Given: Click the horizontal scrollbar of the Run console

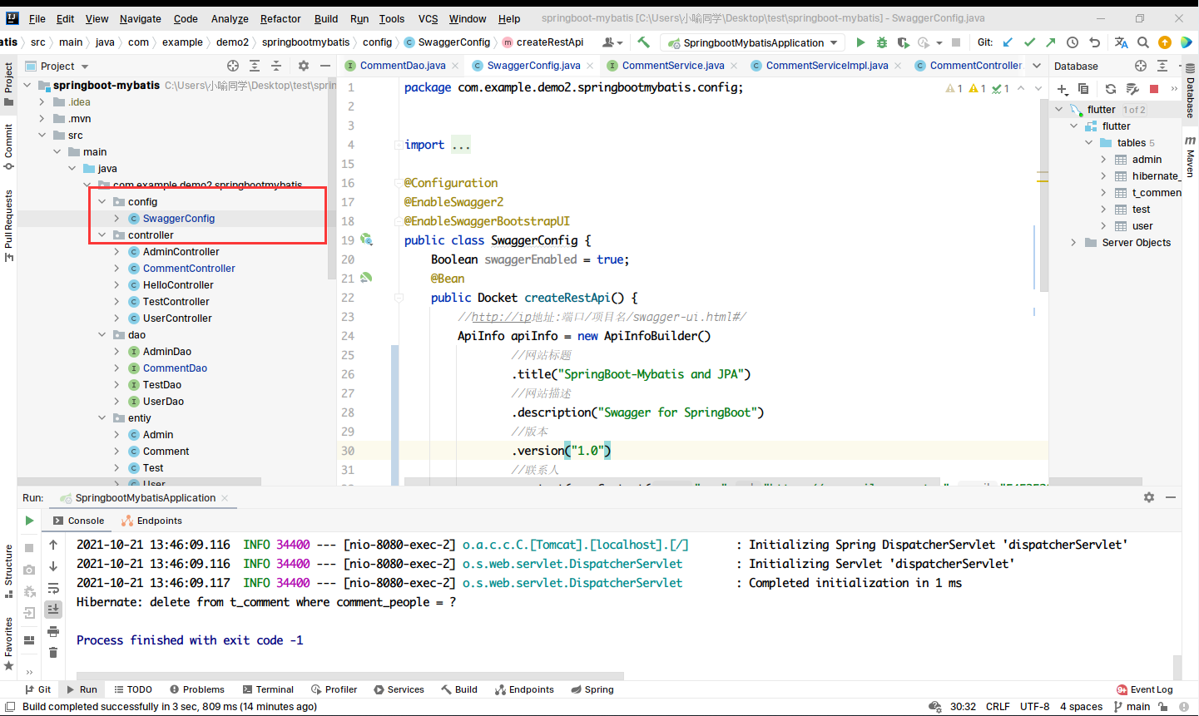Looking at the screenshot, I should [x=349, y=675].
